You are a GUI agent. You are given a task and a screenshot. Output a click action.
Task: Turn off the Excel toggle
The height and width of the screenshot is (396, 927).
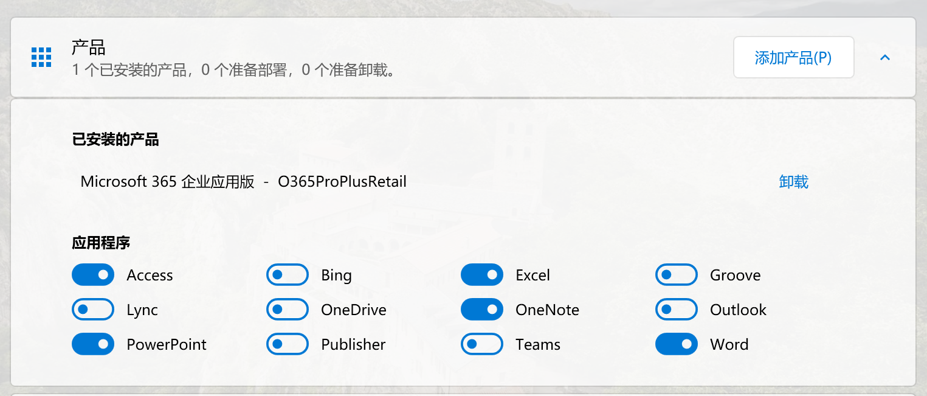point(482,275)
